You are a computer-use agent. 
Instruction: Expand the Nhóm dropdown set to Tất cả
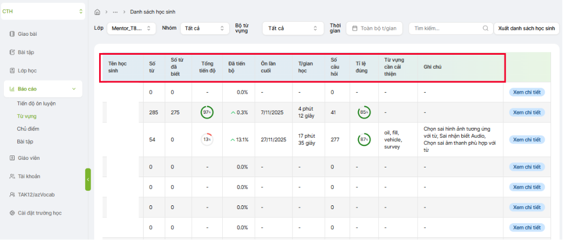click(204, 28)
